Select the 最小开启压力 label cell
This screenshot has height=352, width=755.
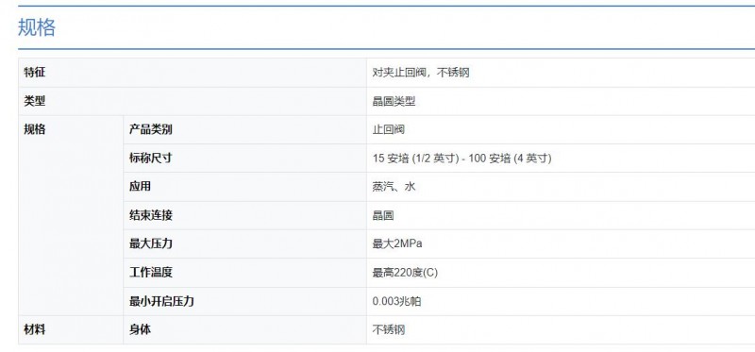244,301
